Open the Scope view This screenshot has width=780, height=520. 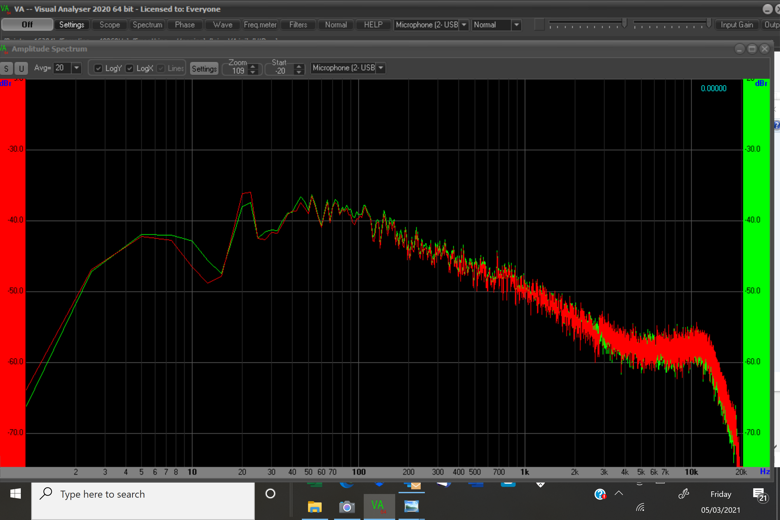click(110, 24)
